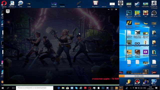Open File Explorer from taskbar
The height and width of the screenshot is (90, 160).
[63, 88]
